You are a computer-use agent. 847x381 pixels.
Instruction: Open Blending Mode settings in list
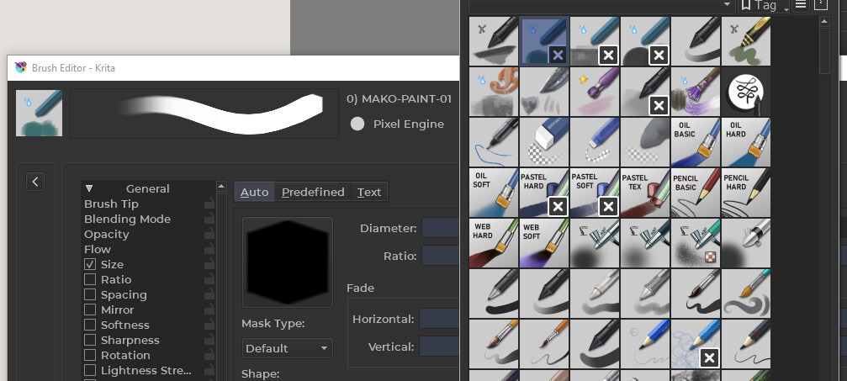[x=127, y=219]
